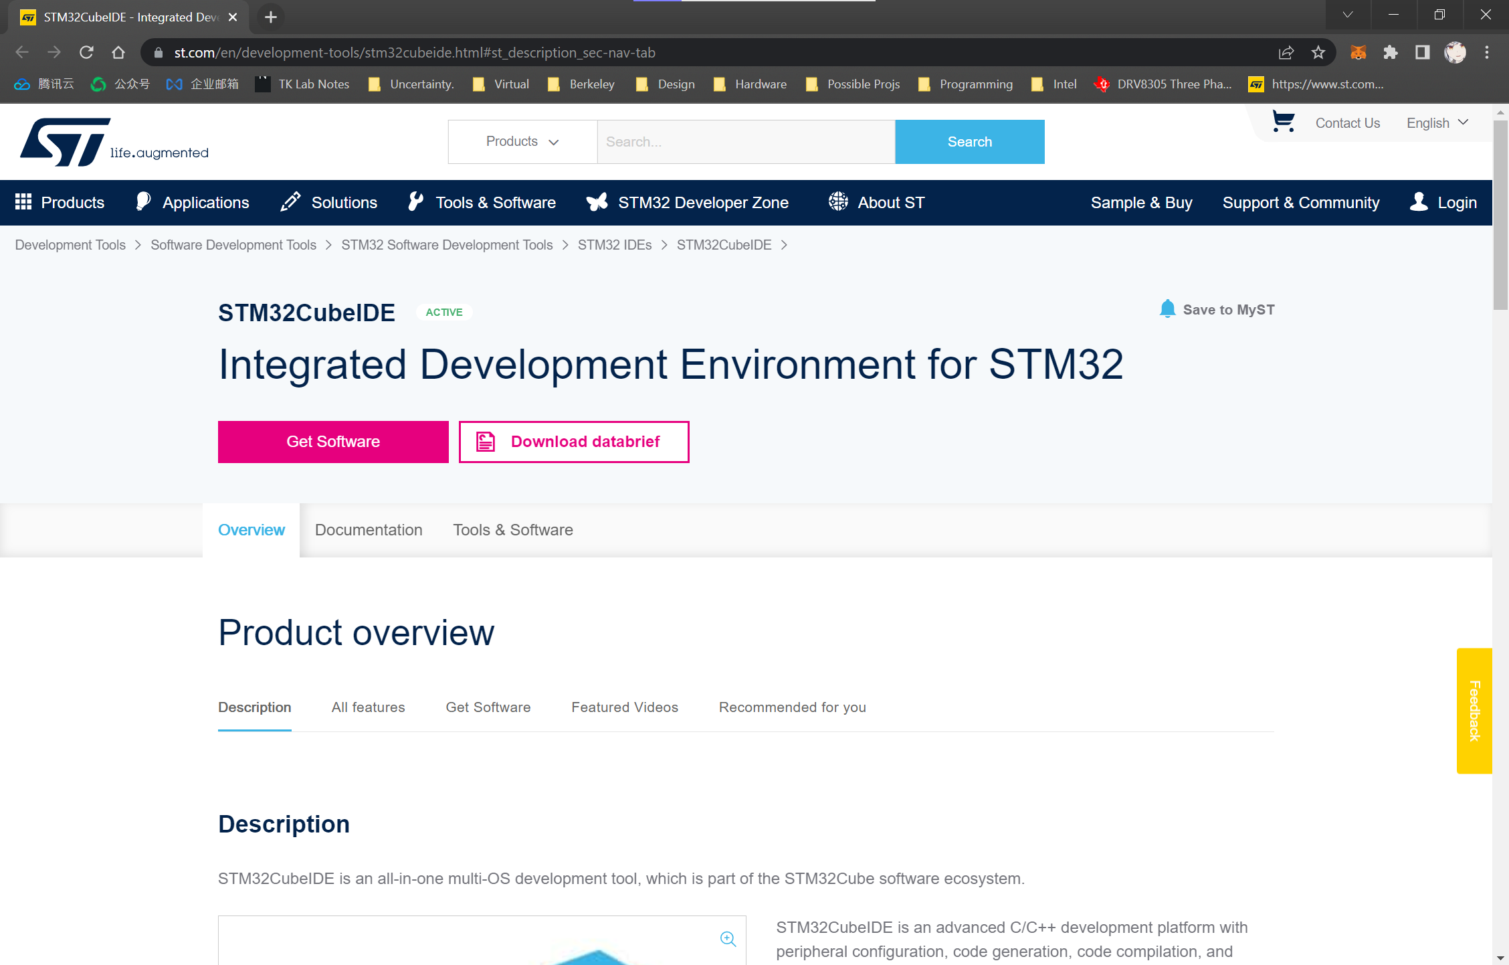This screenshot has width=1509, height=965.
Task: Click the pink Get Software button
Action: click(333, 442)
